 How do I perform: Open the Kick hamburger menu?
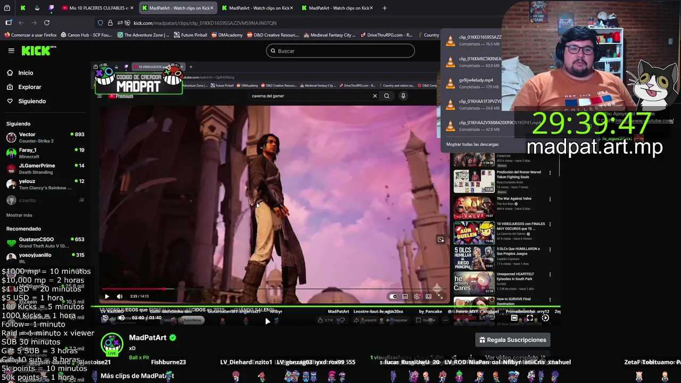click(11, 51)
